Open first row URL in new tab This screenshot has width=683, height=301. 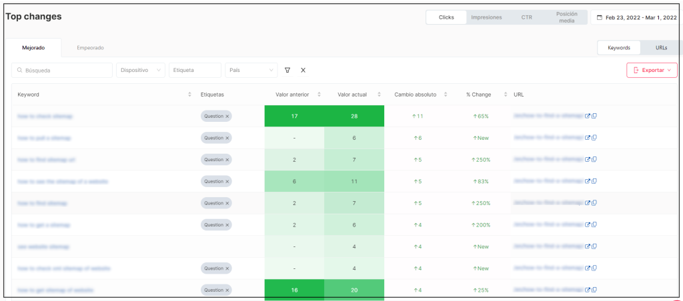[588, 117]
